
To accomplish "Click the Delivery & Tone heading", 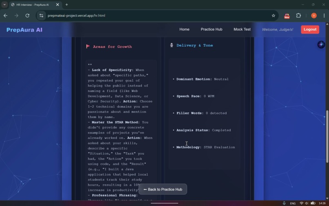I will tap(195, 45).
